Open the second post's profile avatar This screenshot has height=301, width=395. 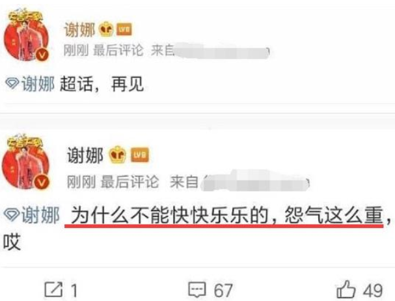coord(25,162)
